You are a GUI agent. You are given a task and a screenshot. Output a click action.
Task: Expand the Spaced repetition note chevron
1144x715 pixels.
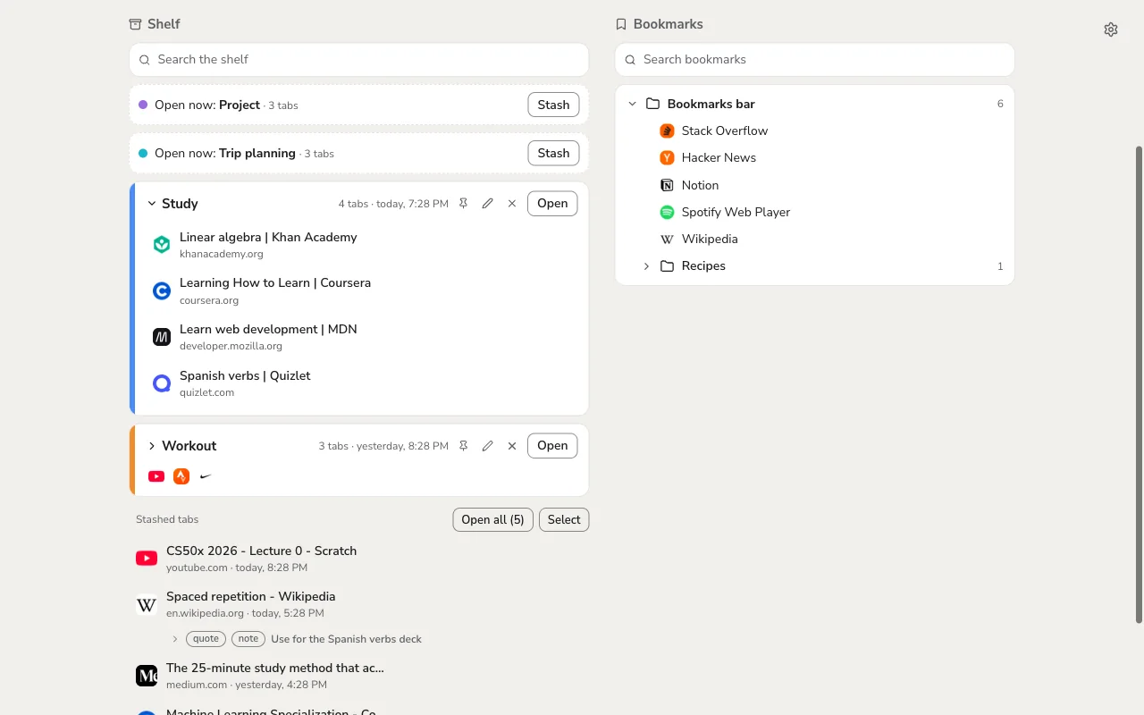[175, 639]
